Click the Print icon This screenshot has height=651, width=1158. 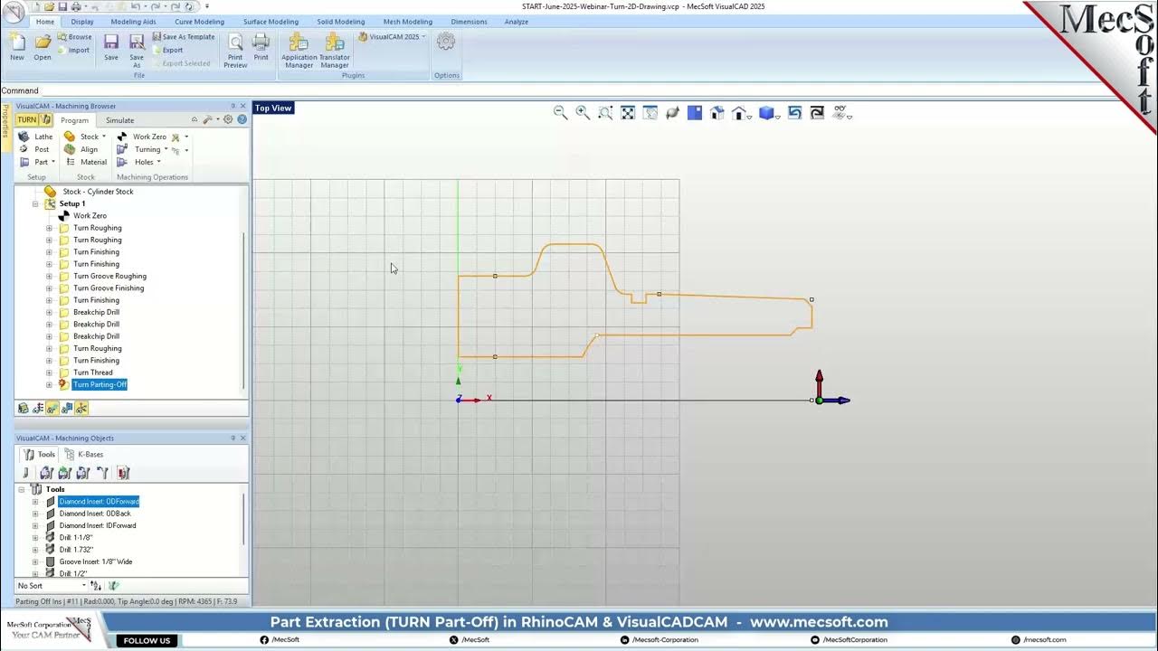[x=261, y=46]
